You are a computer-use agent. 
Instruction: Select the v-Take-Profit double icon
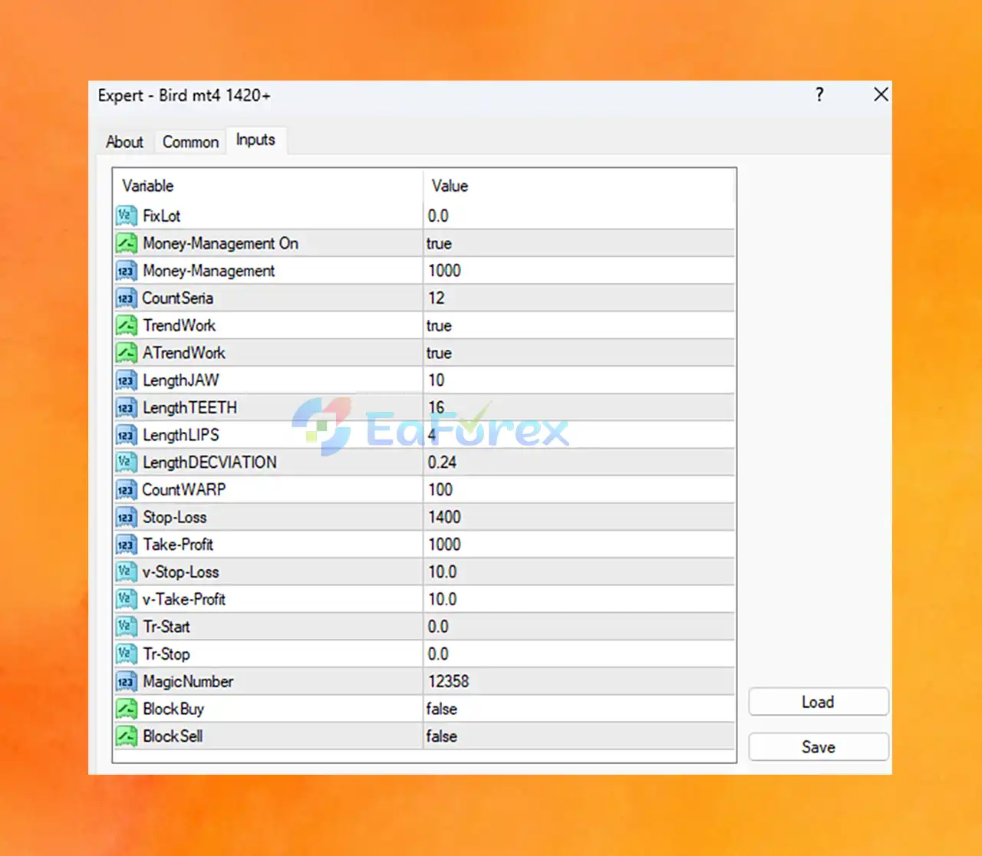127,599
